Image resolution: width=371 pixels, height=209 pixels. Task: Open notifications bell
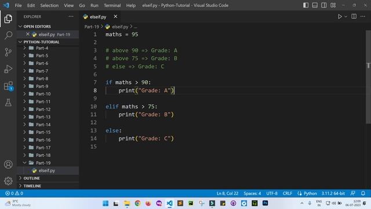[363, 193]
